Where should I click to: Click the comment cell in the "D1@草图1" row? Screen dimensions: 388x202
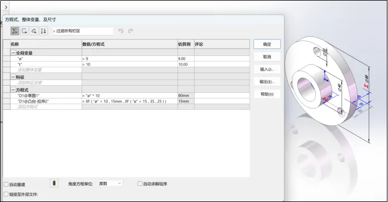point(222,96)
